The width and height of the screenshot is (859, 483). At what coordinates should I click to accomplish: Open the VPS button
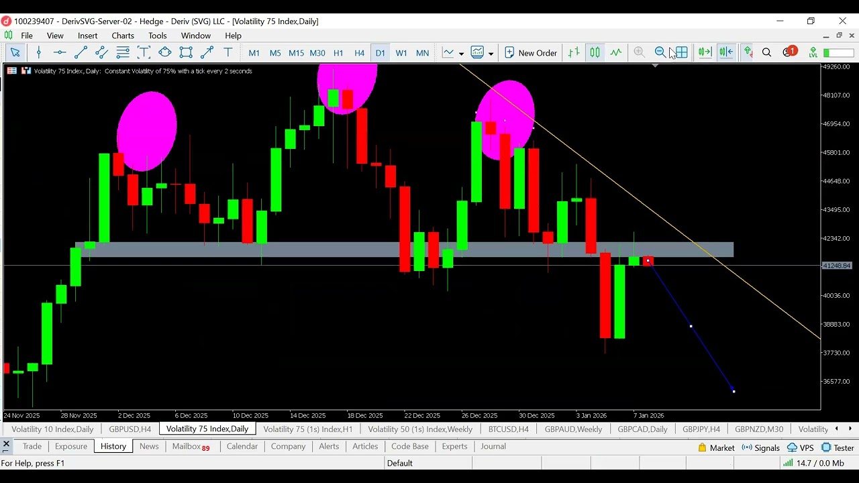[801, 447]
